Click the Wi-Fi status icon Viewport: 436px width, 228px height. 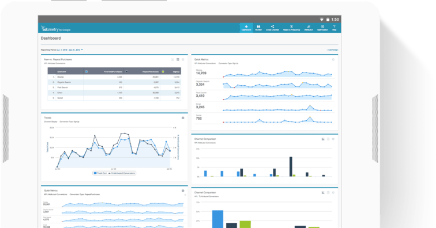tap(322, 20)
